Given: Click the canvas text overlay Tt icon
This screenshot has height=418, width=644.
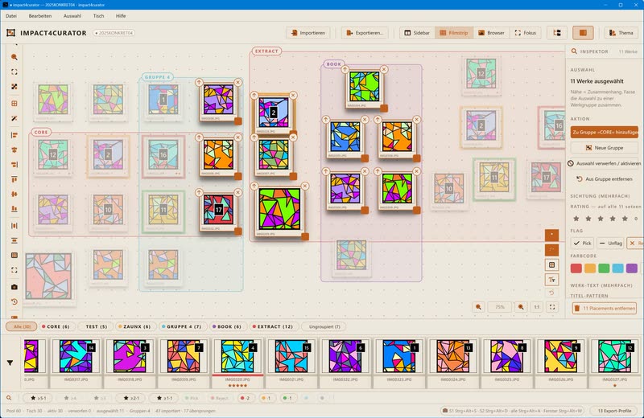Looking at the screenshot, I should point(551,280).
